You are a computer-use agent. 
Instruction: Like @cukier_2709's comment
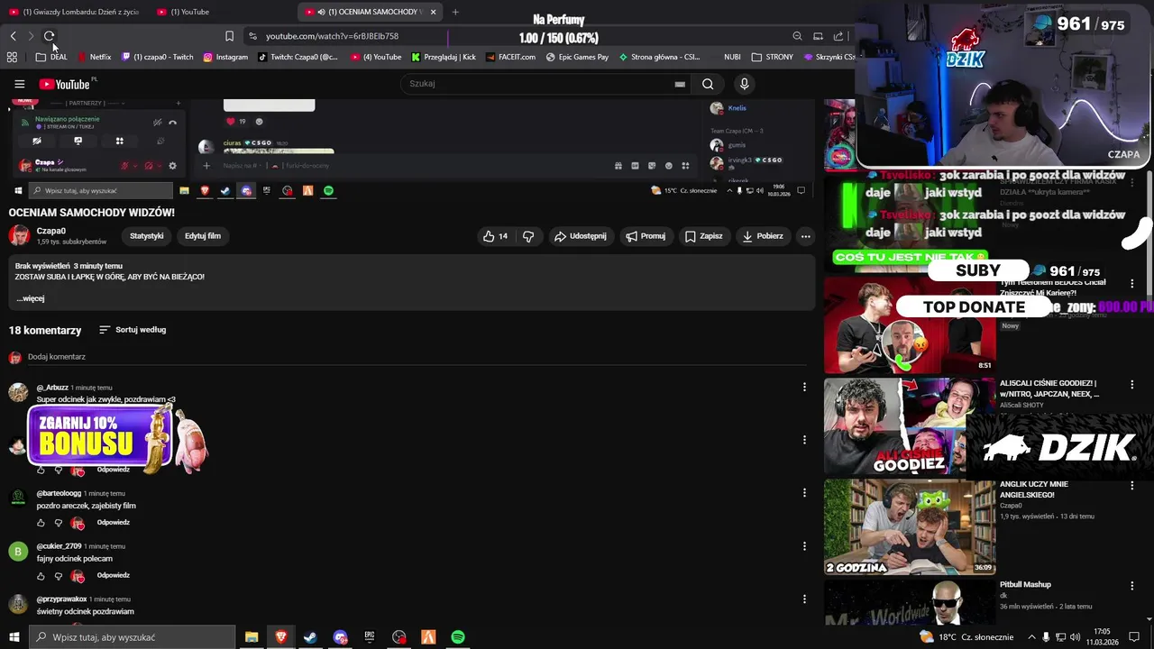point(41,576)
